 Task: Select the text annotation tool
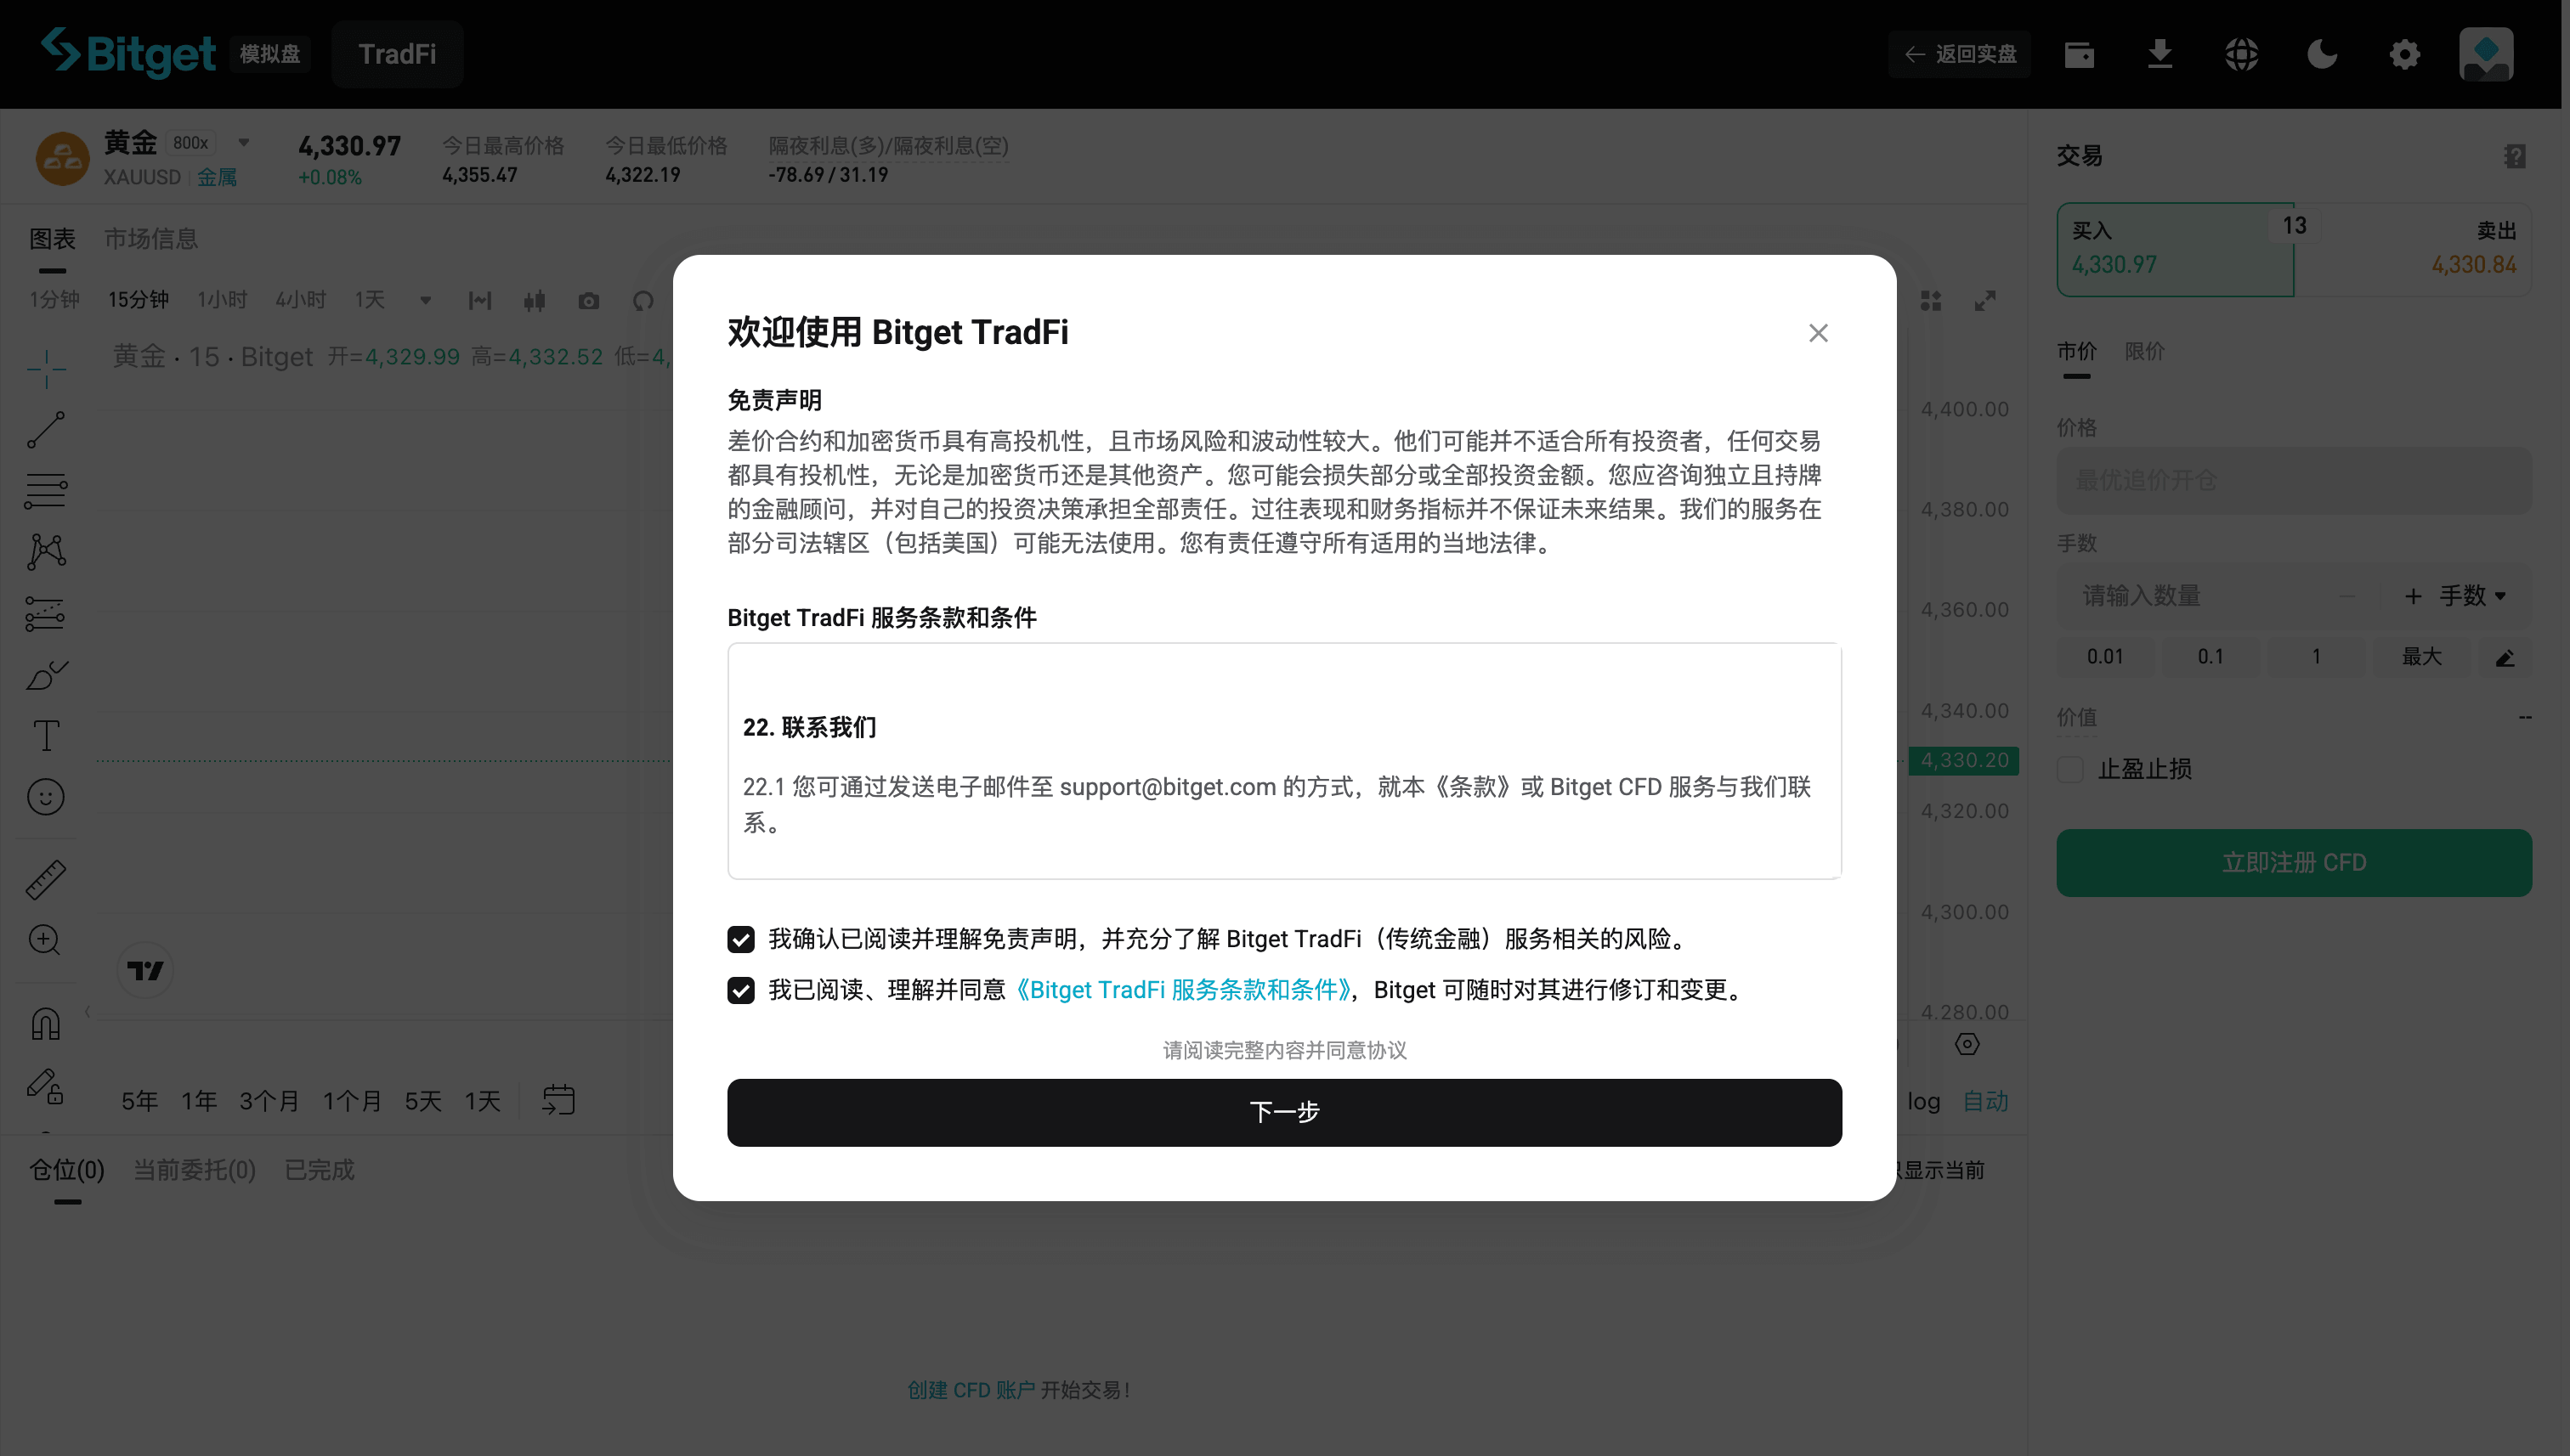pyautogui.click(x=46, y=736)
